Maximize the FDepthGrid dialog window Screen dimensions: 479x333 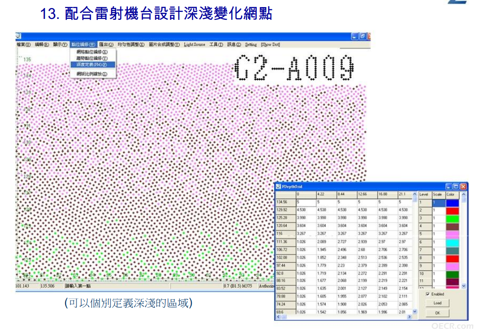pos(456,186)
